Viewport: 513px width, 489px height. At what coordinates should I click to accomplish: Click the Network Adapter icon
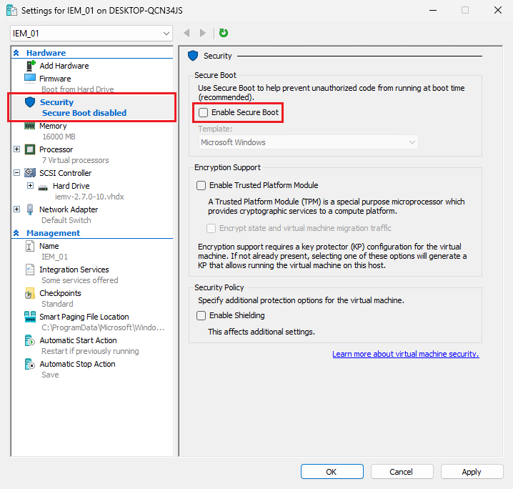pos(30,209)
